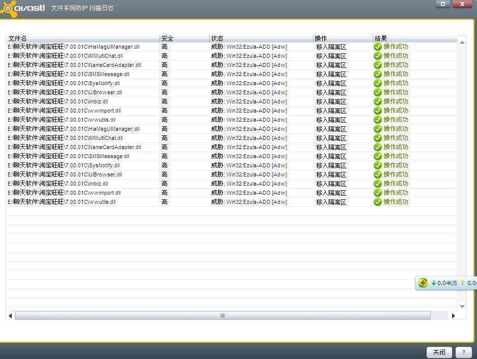Select the first UiBrowser.dll file path
Screen dimensions: 477x359
[x=65, y=92]
